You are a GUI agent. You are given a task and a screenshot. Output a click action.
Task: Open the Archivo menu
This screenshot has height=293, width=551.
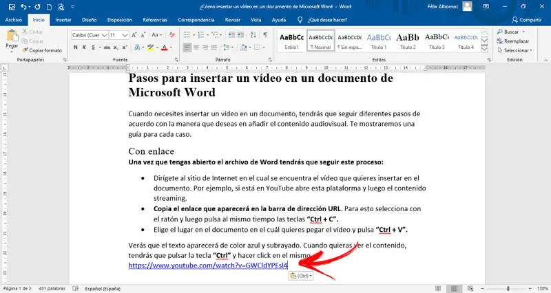[14, 20]
